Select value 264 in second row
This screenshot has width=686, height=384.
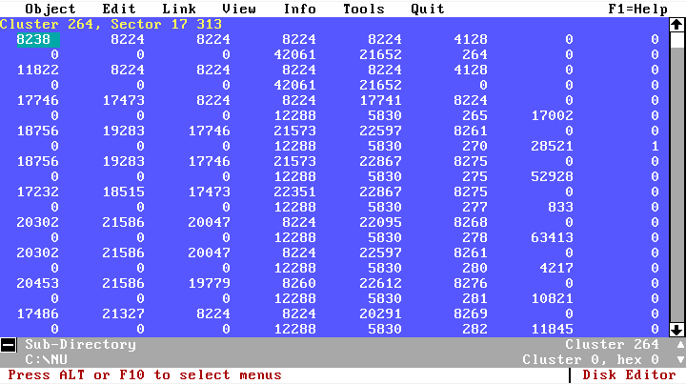click(474, 54)
